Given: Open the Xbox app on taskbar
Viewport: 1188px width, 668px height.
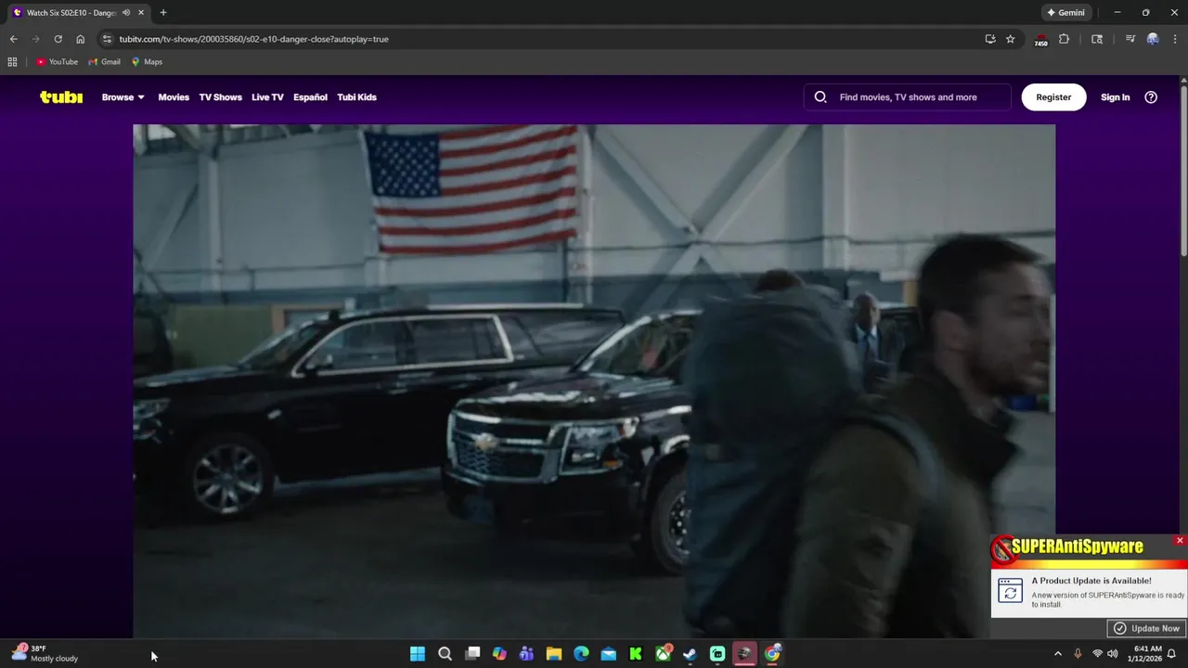Looking at the screenshot, I should click(x=664, y=654).
